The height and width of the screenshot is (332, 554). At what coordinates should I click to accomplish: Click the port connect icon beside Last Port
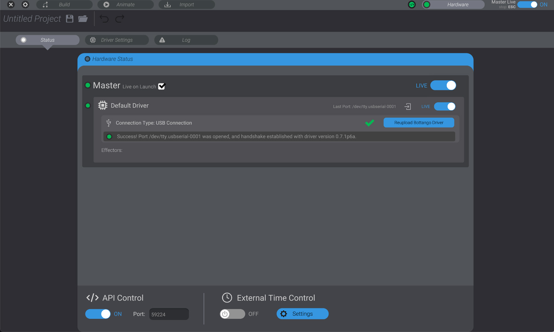[x=408, y=107]
